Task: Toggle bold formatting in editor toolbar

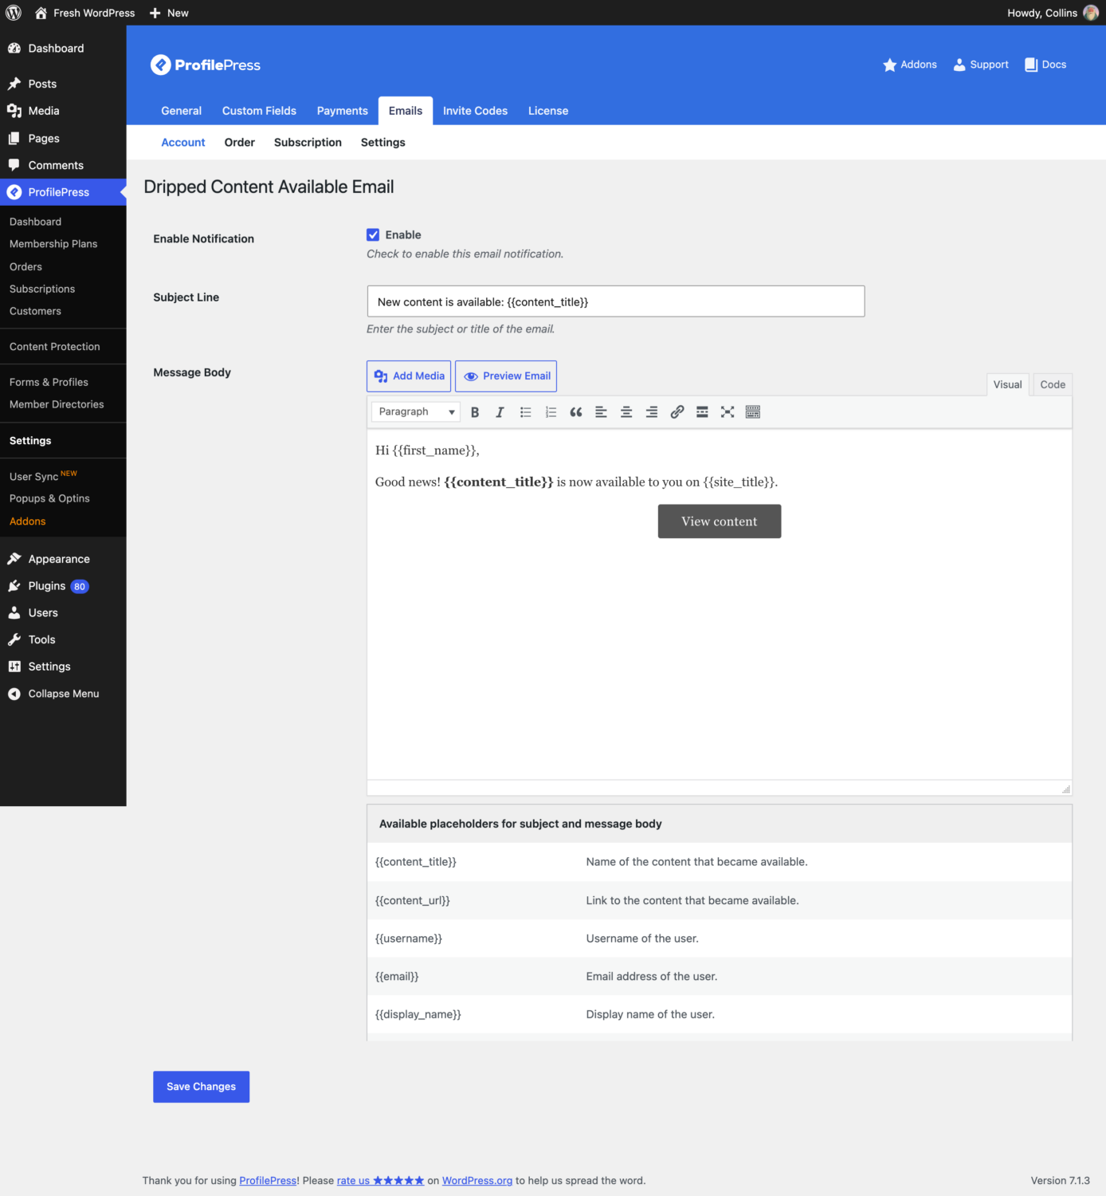Action: [475, 412]
